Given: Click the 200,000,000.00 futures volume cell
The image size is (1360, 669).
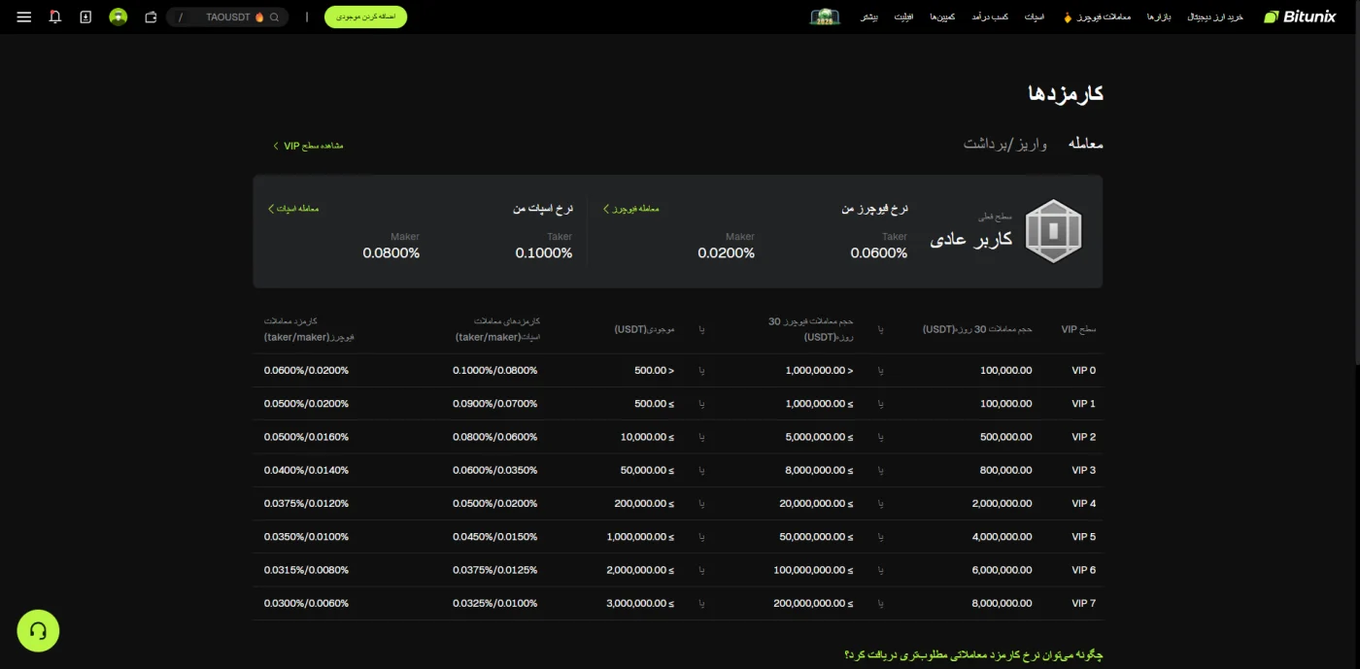Looking at the screenshot, I should tap(813, 603).
